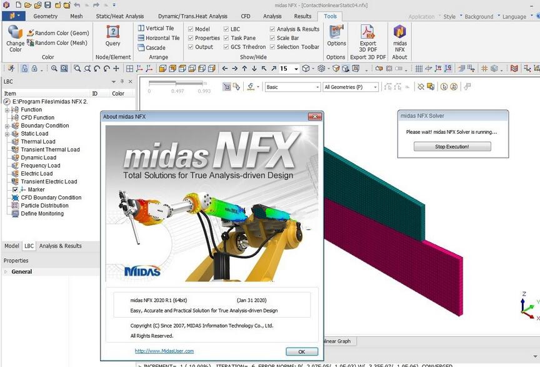Open the Background menu
Screen dimensions: 540x367
pos(479,16)
